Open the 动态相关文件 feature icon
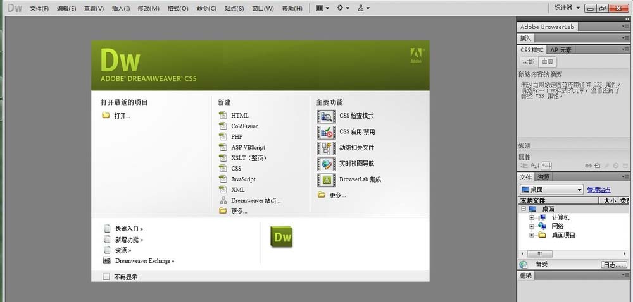Image resolution: width=633 pixels, height=302 pixels. click(326, 148)
